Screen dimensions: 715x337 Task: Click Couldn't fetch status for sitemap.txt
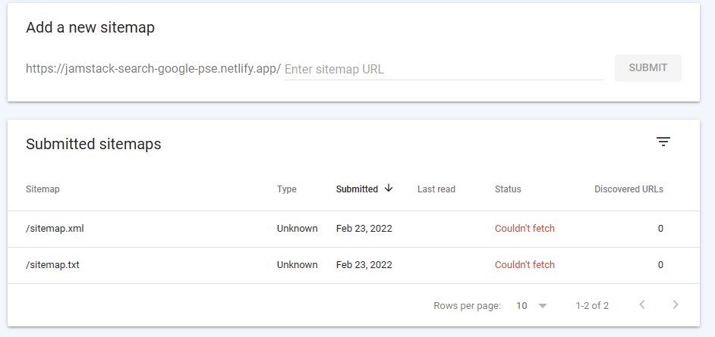524,265
